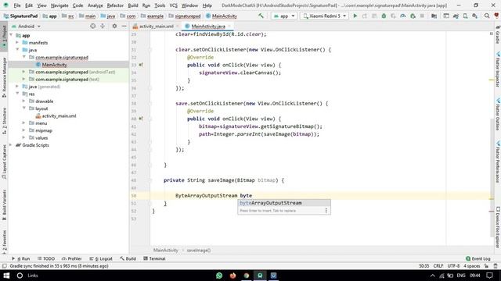Click the Make Project hammer icon
The width and height of the screenshot is (501, 281).
coord(261,16)
